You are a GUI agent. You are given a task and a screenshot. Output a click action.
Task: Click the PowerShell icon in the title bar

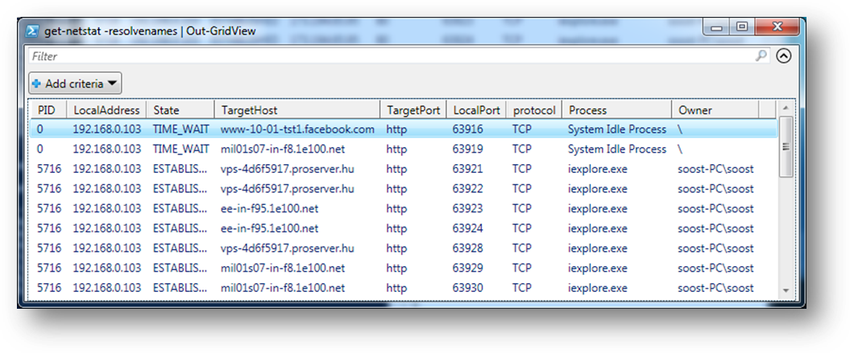point(31,30)
